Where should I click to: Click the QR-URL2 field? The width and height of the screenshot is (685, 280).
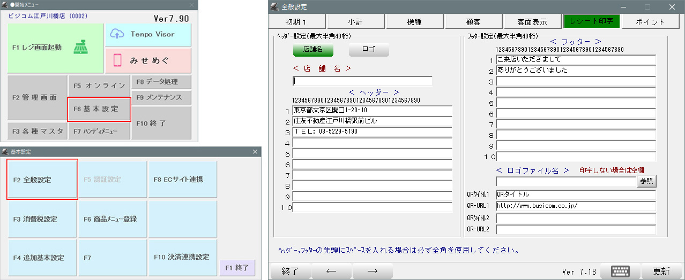point(576,230)
